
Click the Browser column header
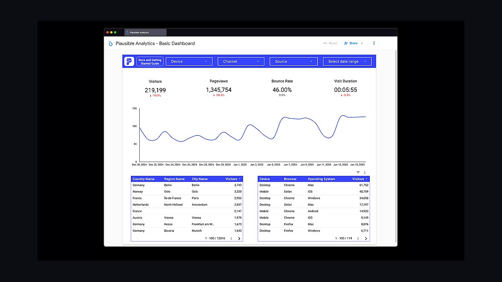[x=290, y=179]
